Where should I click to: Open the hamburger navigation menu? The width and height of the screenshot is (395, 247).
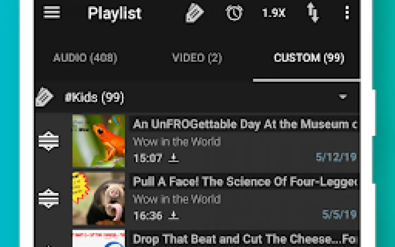tap(52, 13)
